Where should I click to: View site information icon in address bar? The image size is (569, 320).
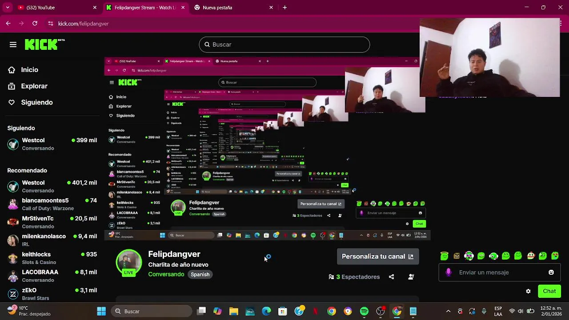(50, 24)
